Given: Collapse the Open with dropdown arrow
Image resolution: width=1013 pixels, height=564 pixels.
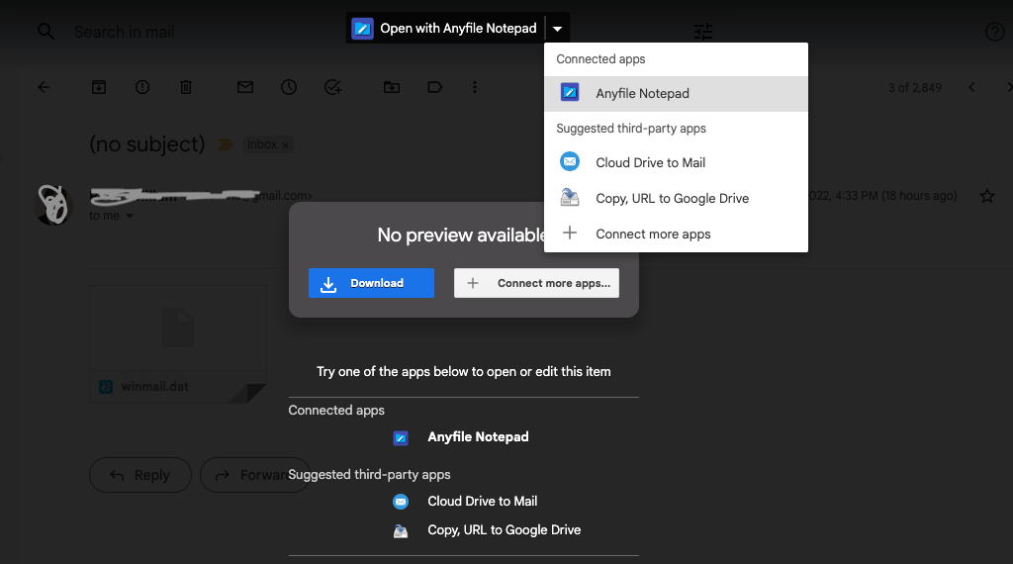Looking at the screenshot, I should pyautogui.click(x=558, y=29).
